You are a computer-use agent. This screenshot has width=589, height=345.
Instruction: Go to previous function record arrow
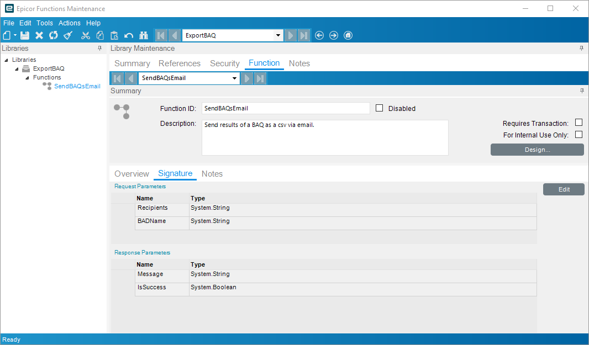131,78
